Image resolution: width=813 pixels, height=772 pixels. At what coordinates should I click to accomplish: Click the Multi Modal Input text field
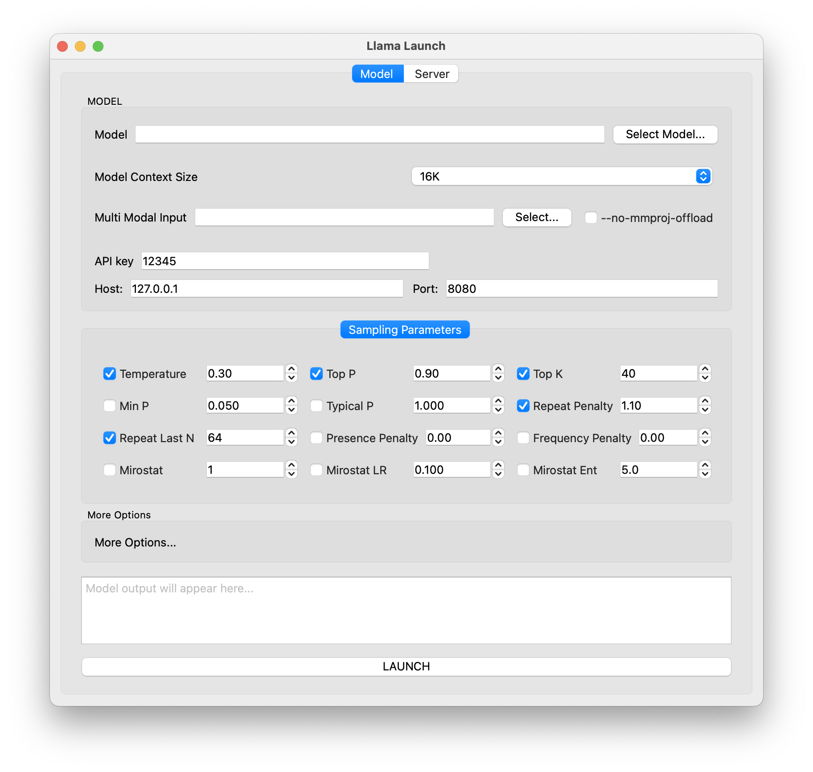(x=345, y=217)
